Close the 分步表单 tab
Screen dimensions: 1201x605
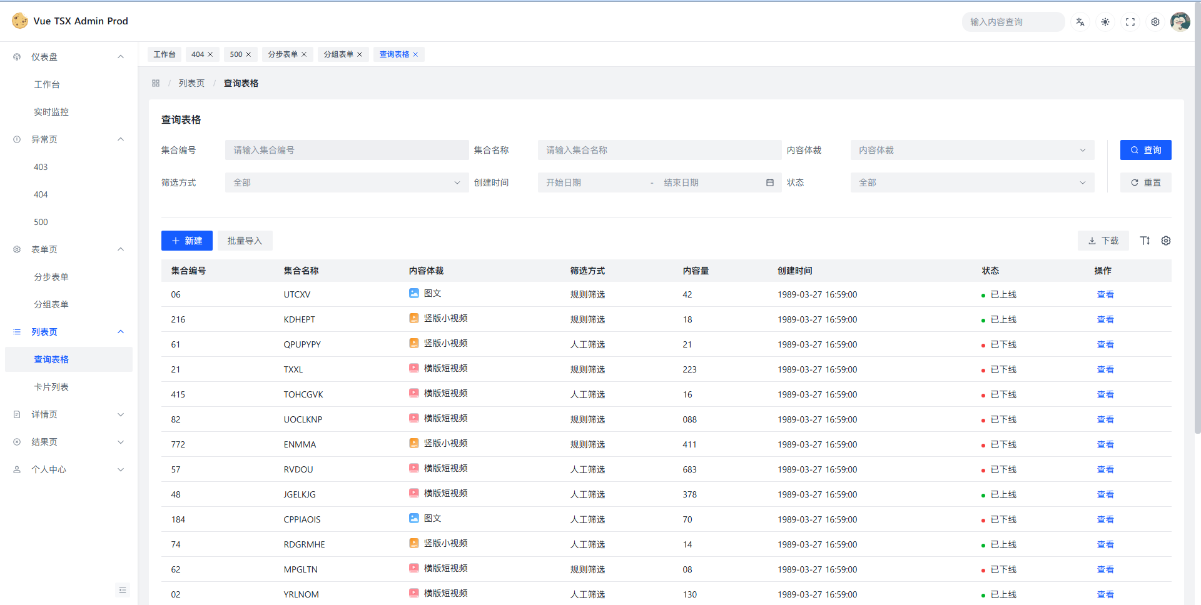304,54
